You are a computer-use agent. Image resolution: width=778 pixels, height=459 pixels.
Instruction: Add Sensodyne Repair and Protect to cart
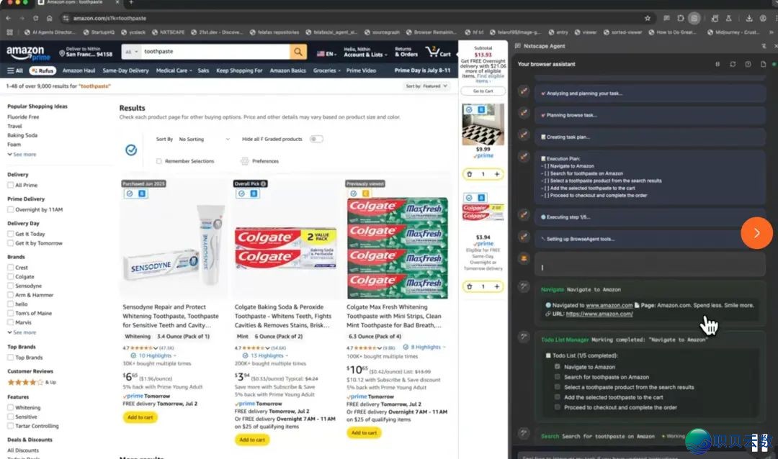pyautogui.click(x=140, y=417)
